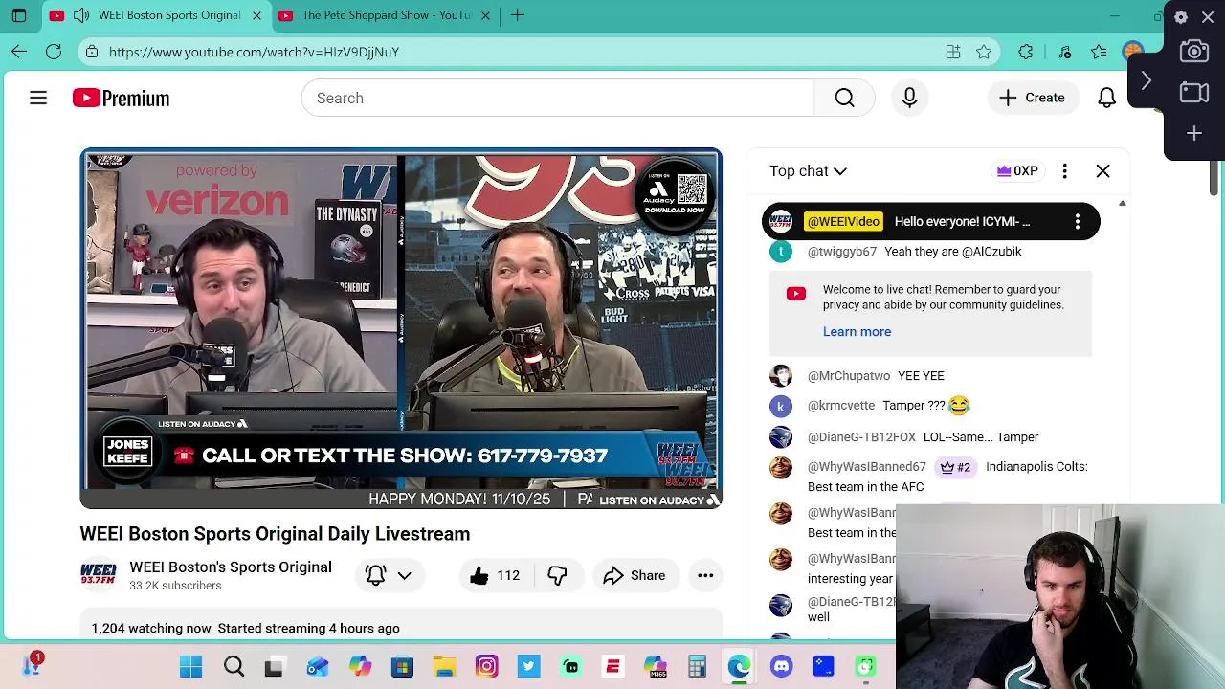Image resolution: width=1225 pixels, height=689 pixels.
Task: Open Calculator from taskbar
Action: pos(697,666)
